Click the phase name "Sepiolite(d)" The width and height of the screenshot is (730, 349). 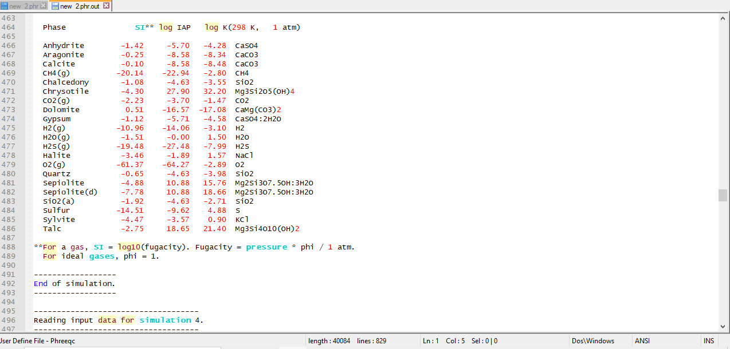pos(70,192)
